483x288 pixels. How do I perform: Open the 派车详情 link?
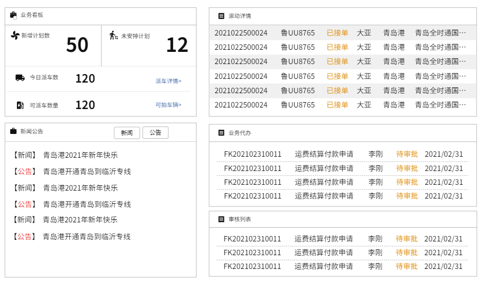[x=168, y=81]
